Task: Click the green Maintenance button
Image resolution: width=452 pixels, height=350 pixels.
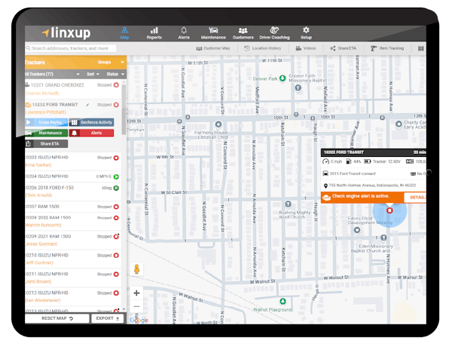Action: (47, 133)
